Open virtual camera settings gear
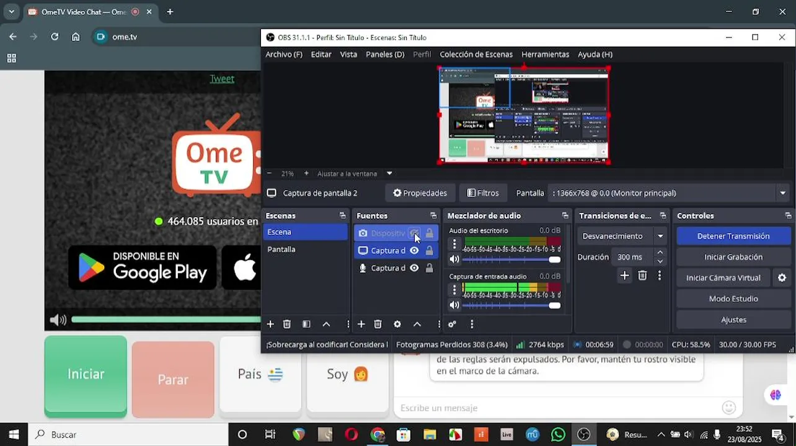The image size is (796, 446). (782, 278)
